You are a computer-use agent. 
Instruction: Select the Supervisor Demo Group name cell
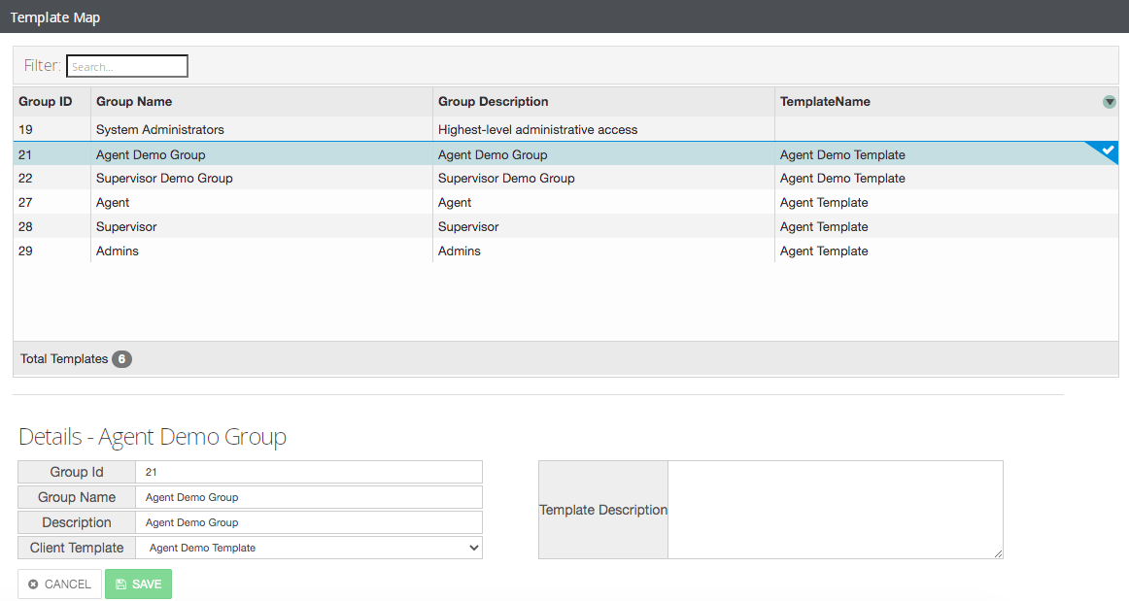point(260,178)
